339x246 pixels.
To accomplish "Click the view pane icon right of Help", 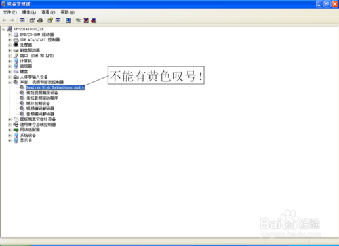I will pyautogui.click(x=58, y=20).
